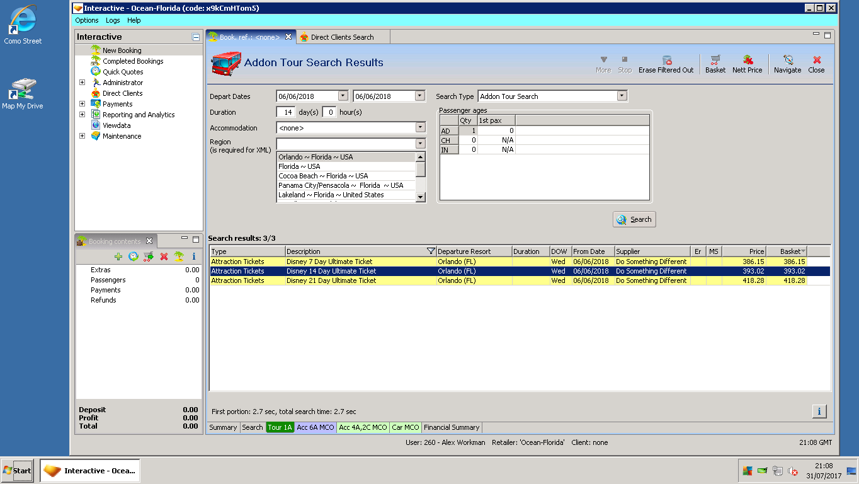859x484 pixels.
Task: Open the Logs menu
Action: coord(113,20)
